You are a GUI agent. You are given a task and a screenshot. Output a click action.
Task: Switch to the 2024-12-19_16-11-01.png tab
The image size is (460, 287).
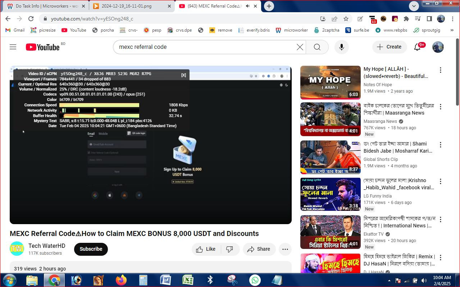[132, 6]
